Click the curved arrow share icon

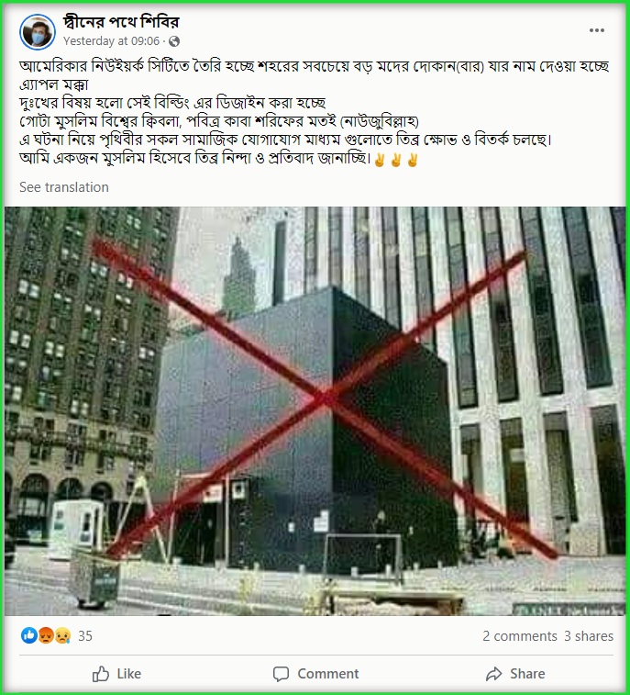[494, 674]
